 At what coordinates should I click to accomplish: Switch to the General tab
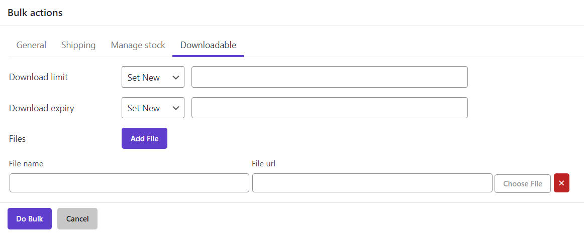point(31,45)
